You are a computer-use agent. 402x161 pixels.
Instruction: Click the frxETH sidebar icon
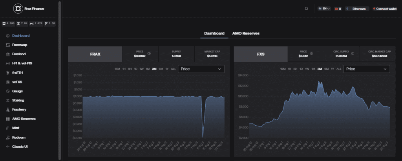pos(8,73)
